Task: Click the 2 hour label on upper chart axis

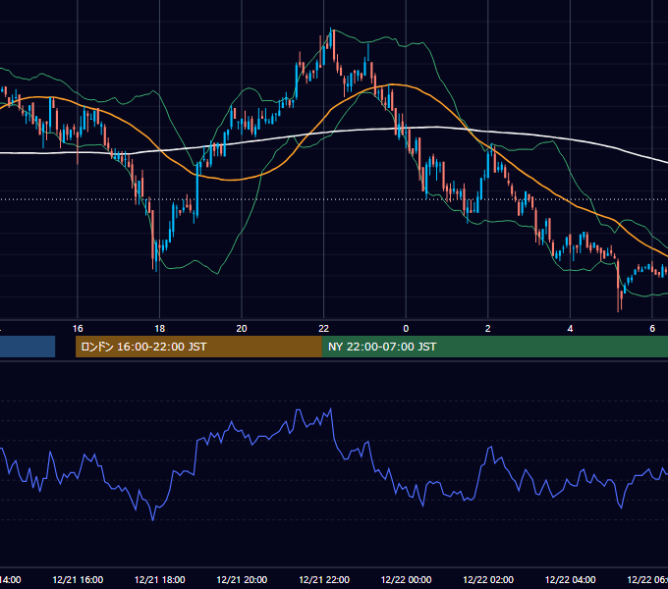Action: pos(488,329)
